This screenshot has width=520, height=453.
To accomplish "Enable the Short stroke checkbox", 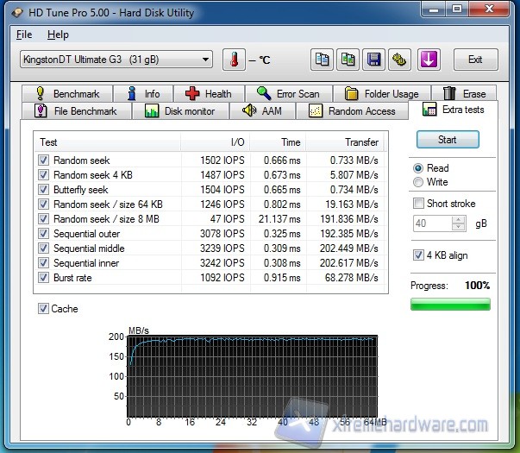I will pyautogui.click(x=419, y=204).
